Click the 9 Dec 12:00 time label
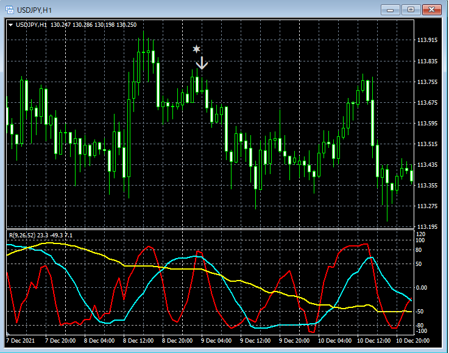 point(255,341)
